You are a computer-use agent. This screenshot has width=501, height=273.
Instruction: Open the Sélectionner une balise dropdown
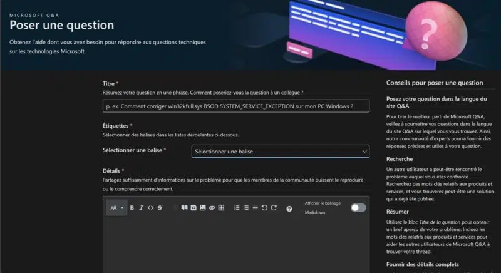(280, 152)
